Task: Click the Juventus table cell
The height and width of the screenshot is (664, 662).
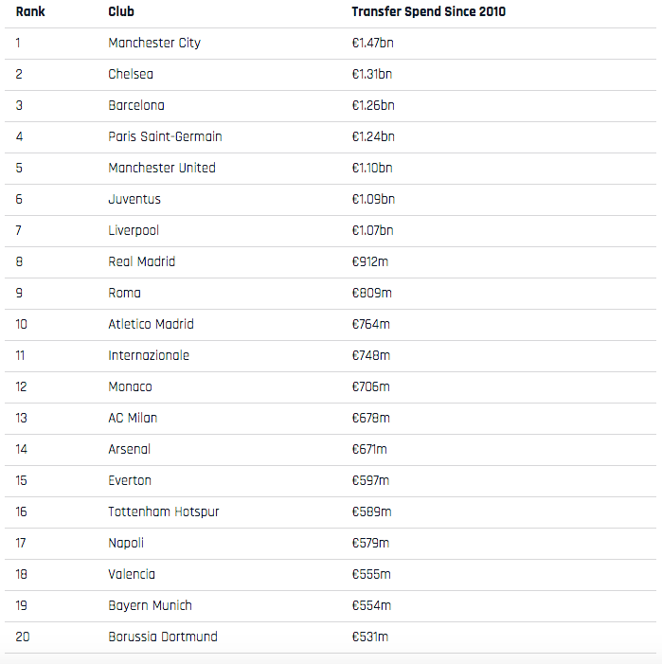Action: point(134,199)
